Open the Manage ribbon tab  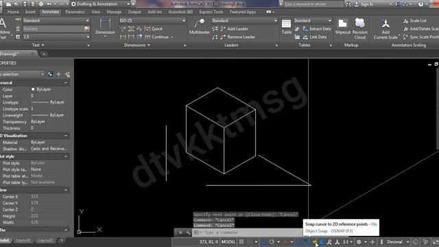(x=114, y=12)
